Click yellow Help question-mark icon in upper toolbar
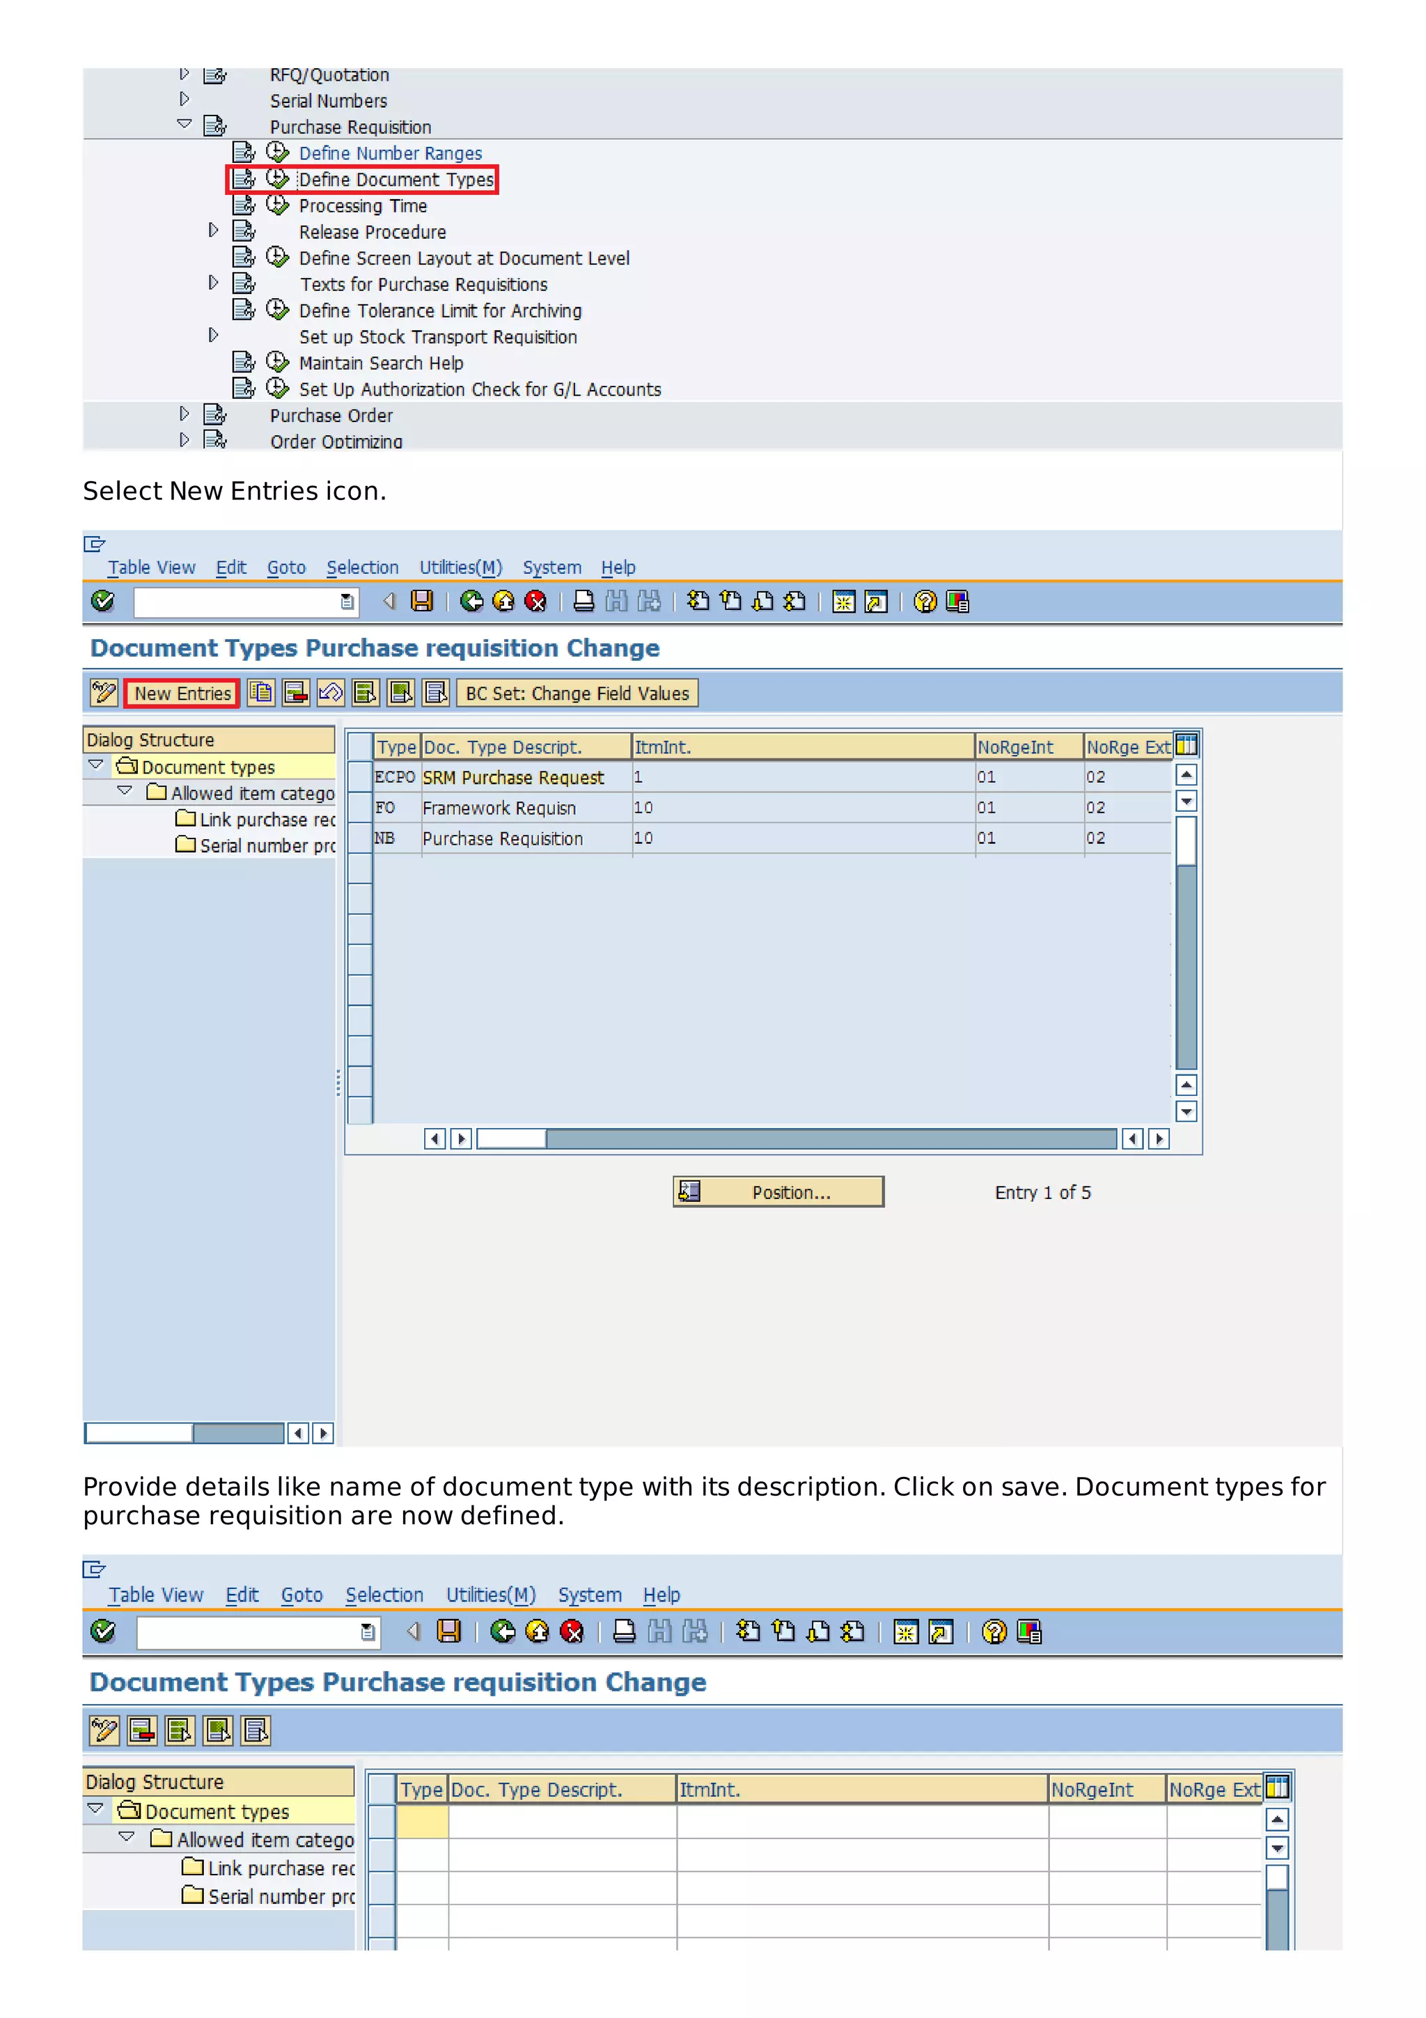1426x2018 pixels. coord(925,601)
